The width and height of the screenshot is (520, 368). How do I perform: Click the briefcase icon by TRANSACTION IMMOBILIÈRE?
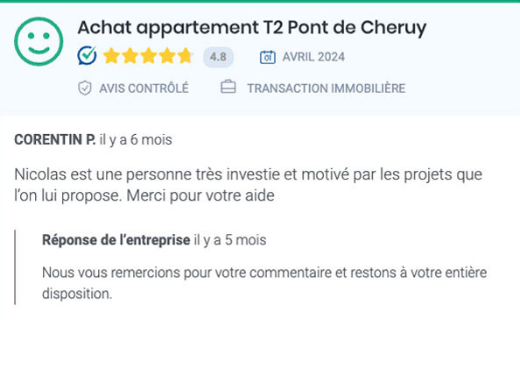(x=228, y=87)
